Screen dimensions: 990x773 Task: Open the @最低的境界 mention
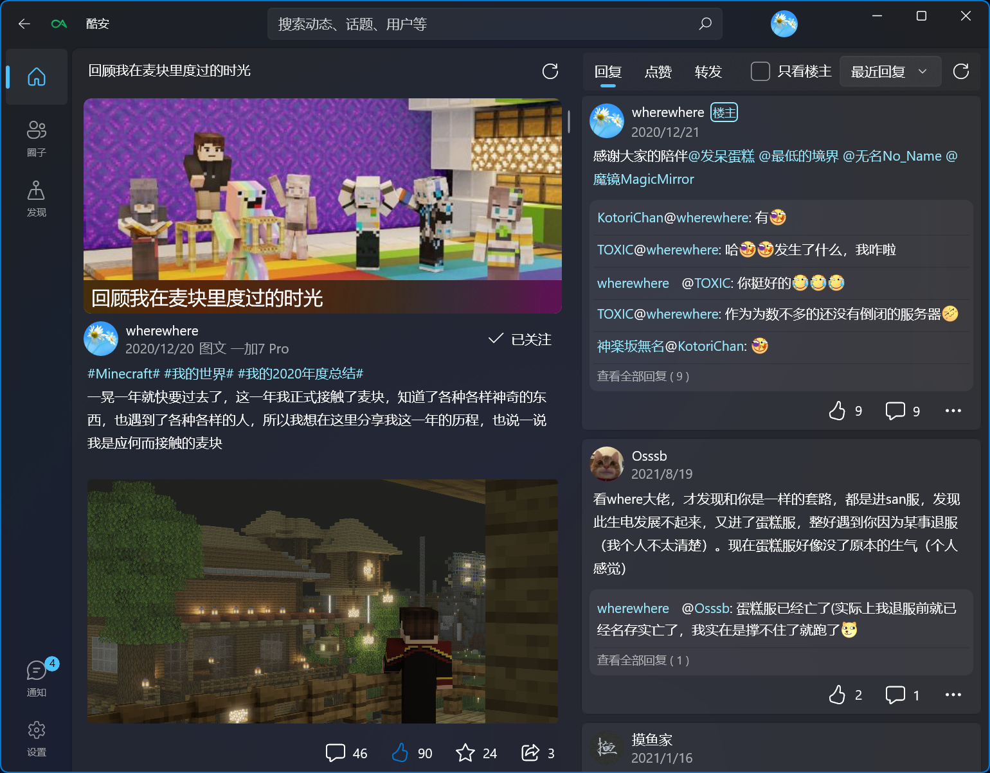coord(798,156)
